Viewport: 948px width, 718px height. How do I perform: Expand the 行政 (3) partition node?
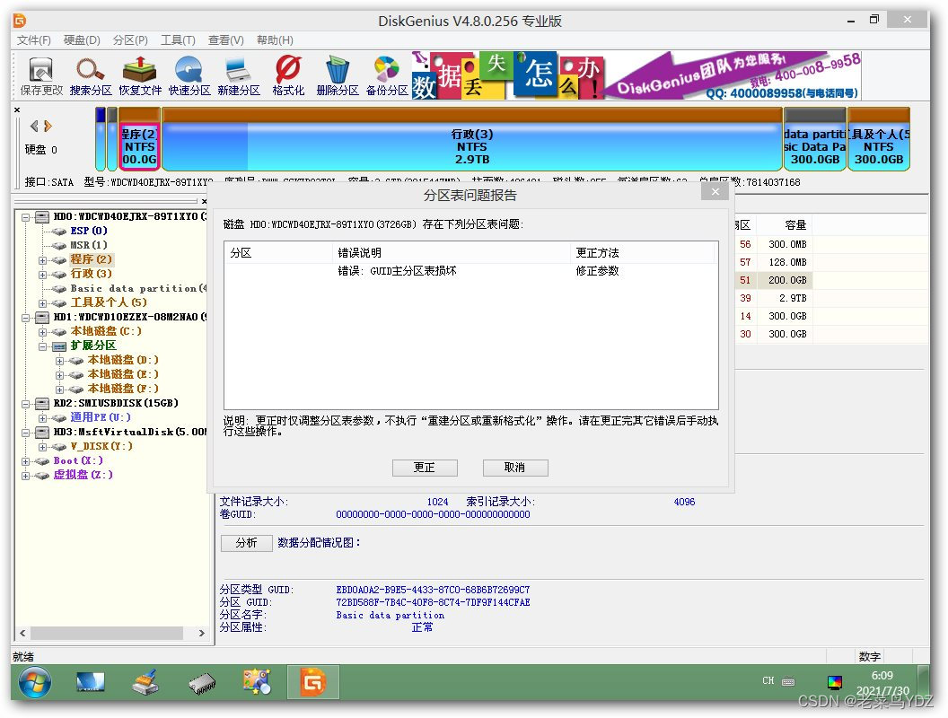coord(42,275)
